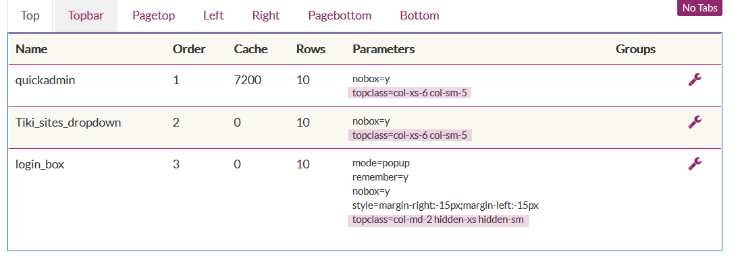The image size is (740, 262).
Task: Click highlighted topclass=col-md-2 hidden-xs hidden-sm parameter
Action: (438, 220)
